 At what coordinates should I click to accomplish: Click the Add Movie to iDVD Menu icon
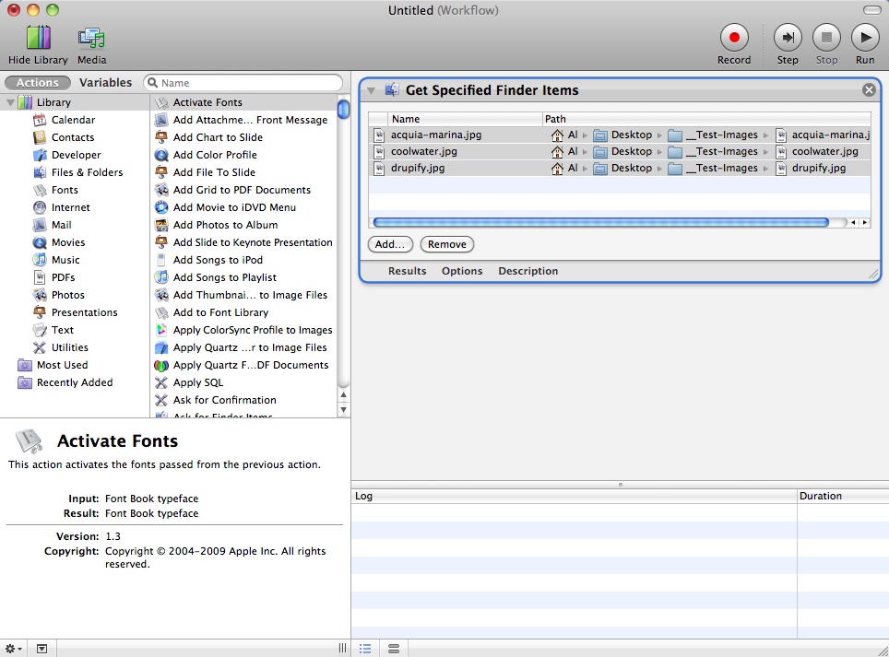(x=163, y=207)
